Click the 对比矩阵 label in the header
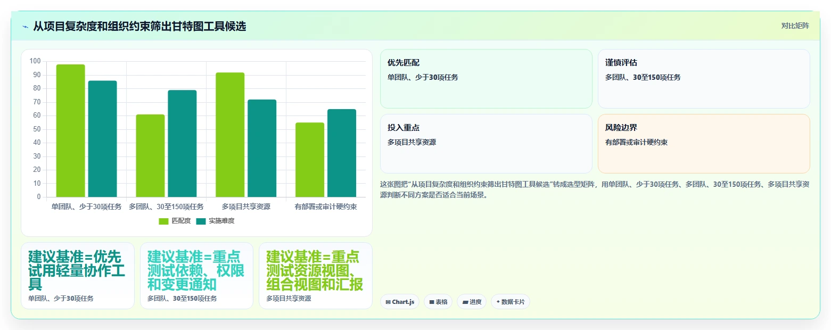This screenshot has height=330, width=831. pyautogui.click(x=795, y=26)
